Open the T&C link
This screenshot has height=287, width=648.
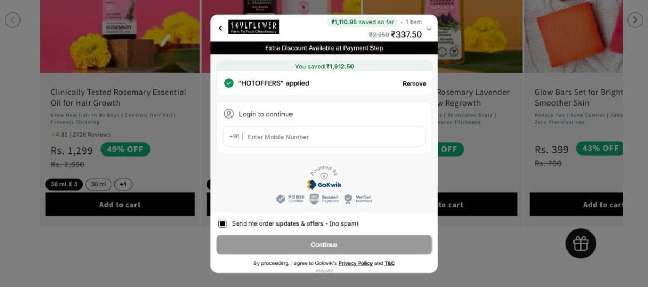(x=389, y=263)
